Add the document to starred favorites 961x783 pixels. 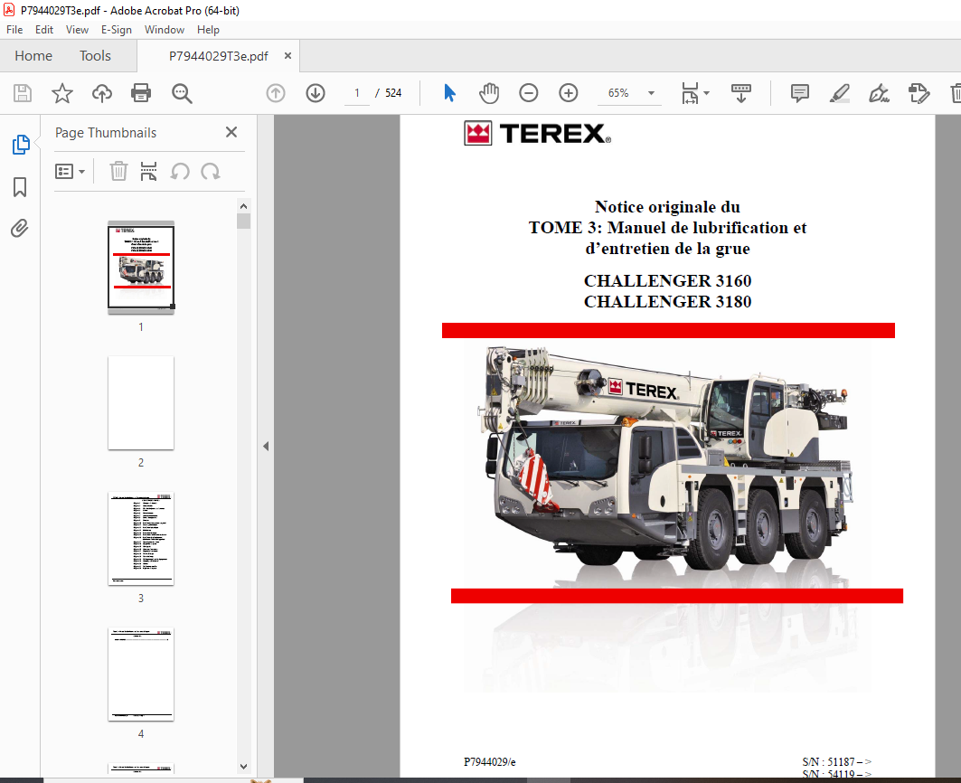61,93
